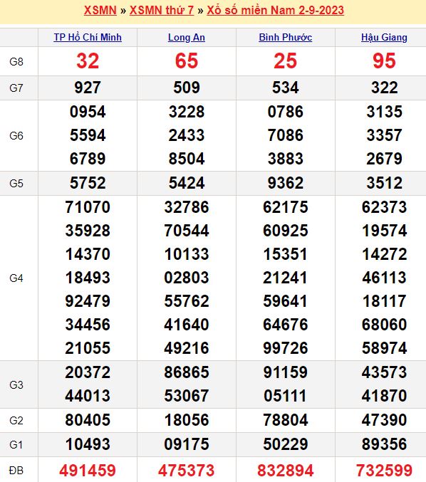Click the ĐB row label

tap(16, 471)
